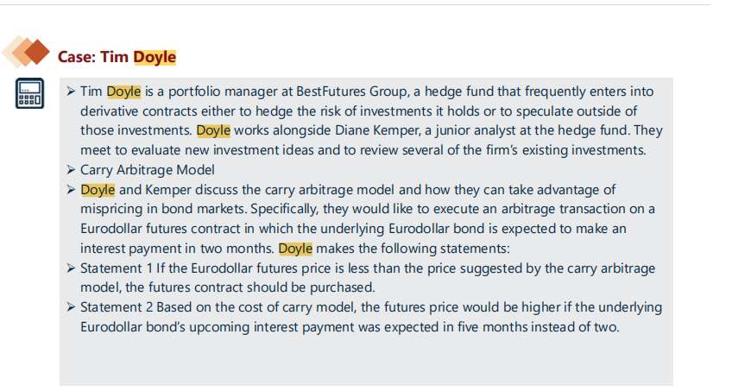This screenshot has width=732, height=391.
Task: Click highlighted "Doyle" before "makes the following"
Action: click(295, 249)
